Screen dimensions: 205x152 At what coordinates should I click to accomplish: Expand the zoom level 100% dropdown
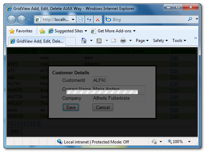coord(189,142)
